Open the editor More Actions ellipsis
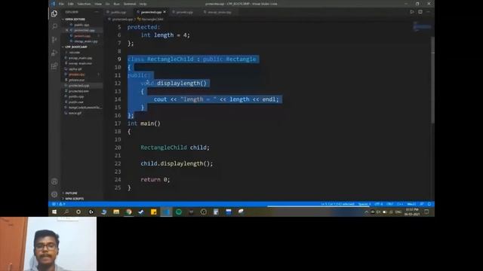 tap(428, 12)
